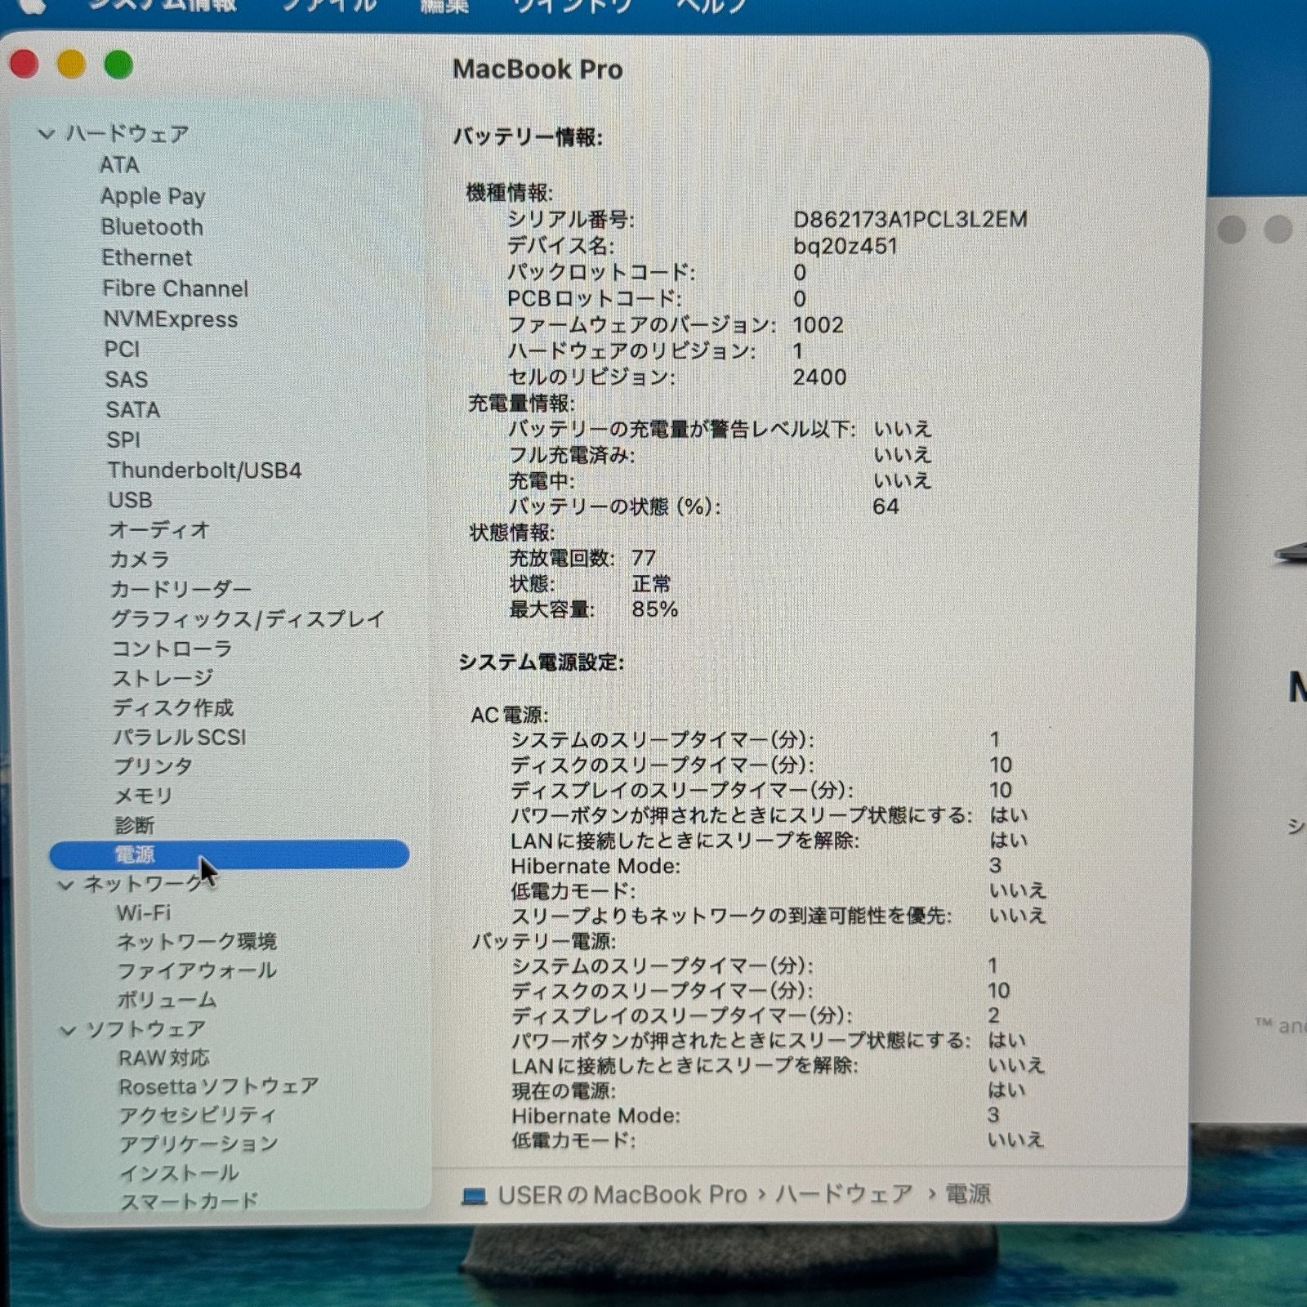Click firmware version value 1002
The image size is (1307, 1307).
point(818,325)
